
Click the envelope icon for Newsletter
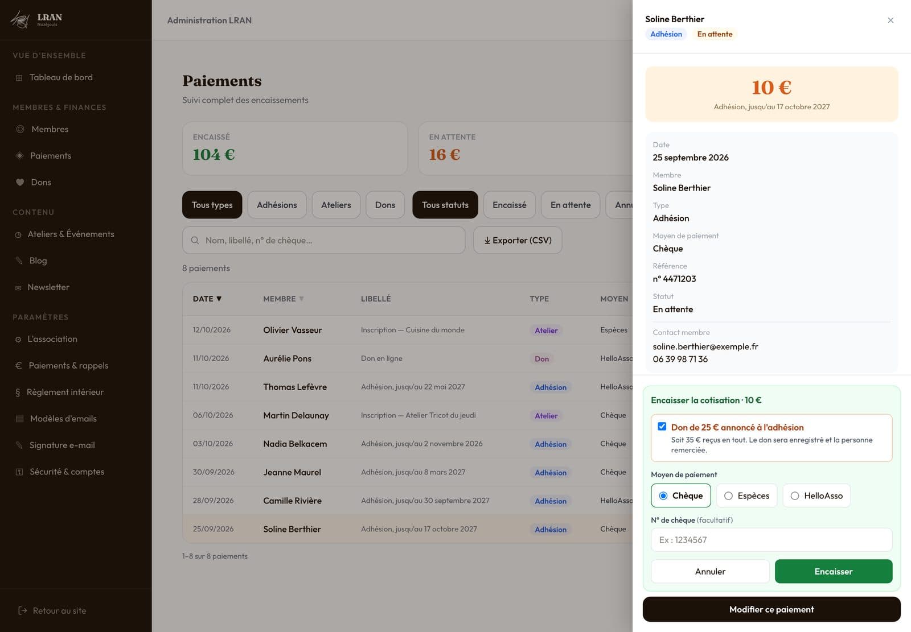click(x=18, y=288)
